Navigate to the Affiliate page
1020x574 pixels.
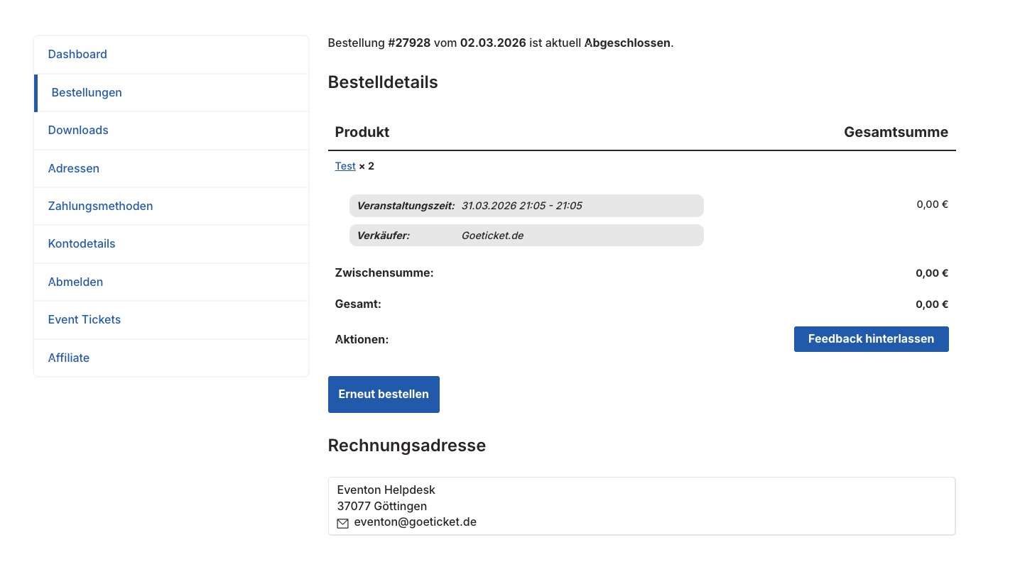pos(69,358)
